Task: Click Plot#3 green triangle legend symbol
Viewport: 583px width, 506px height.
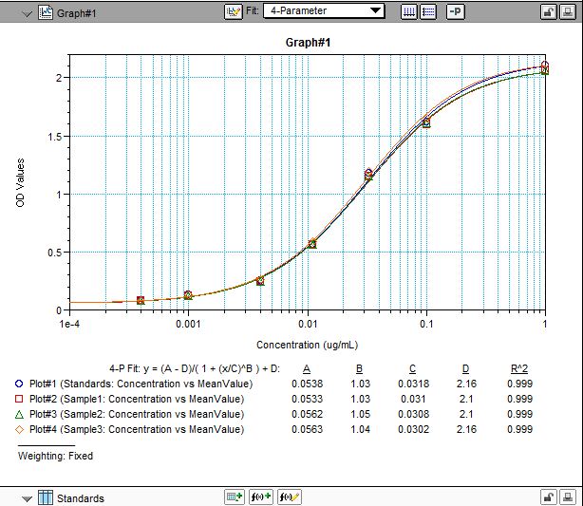Action: point(19,414)
